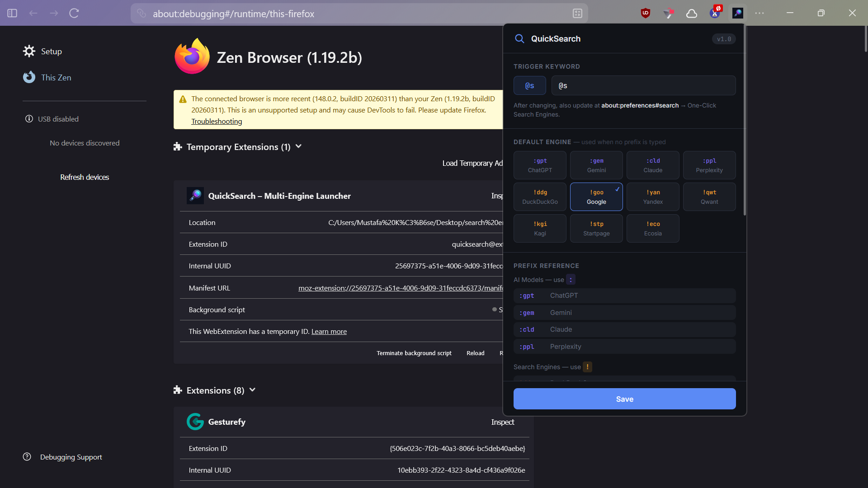Screen dimensions: 868x488
Task: Select ChatGPT as default engine
Action: click(x=540, y=165)
